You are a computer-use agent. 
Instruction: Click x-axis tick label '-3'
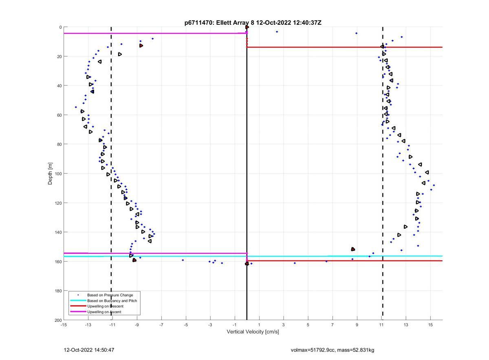click(x=210, y=325)
